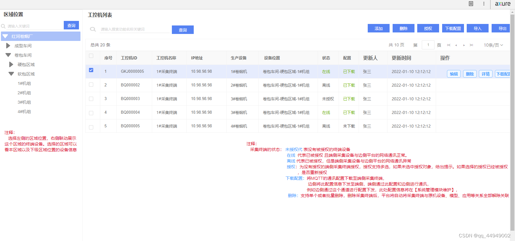Go to first page pagination icon

pos(449,45)
